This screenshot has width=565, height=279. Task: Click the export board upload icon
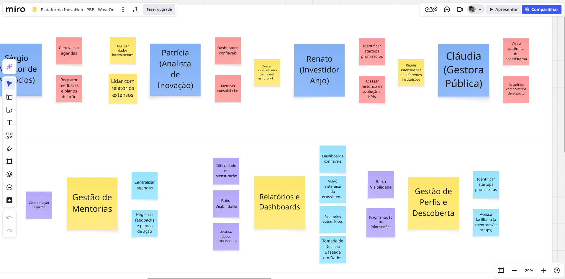(x=136, y=9)
